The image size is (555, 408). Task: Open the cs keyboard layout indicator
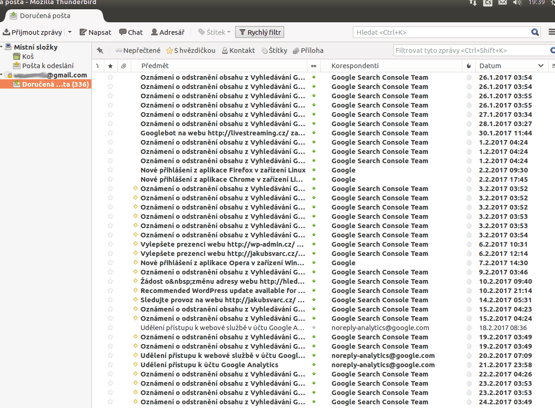tap(488, 2)
